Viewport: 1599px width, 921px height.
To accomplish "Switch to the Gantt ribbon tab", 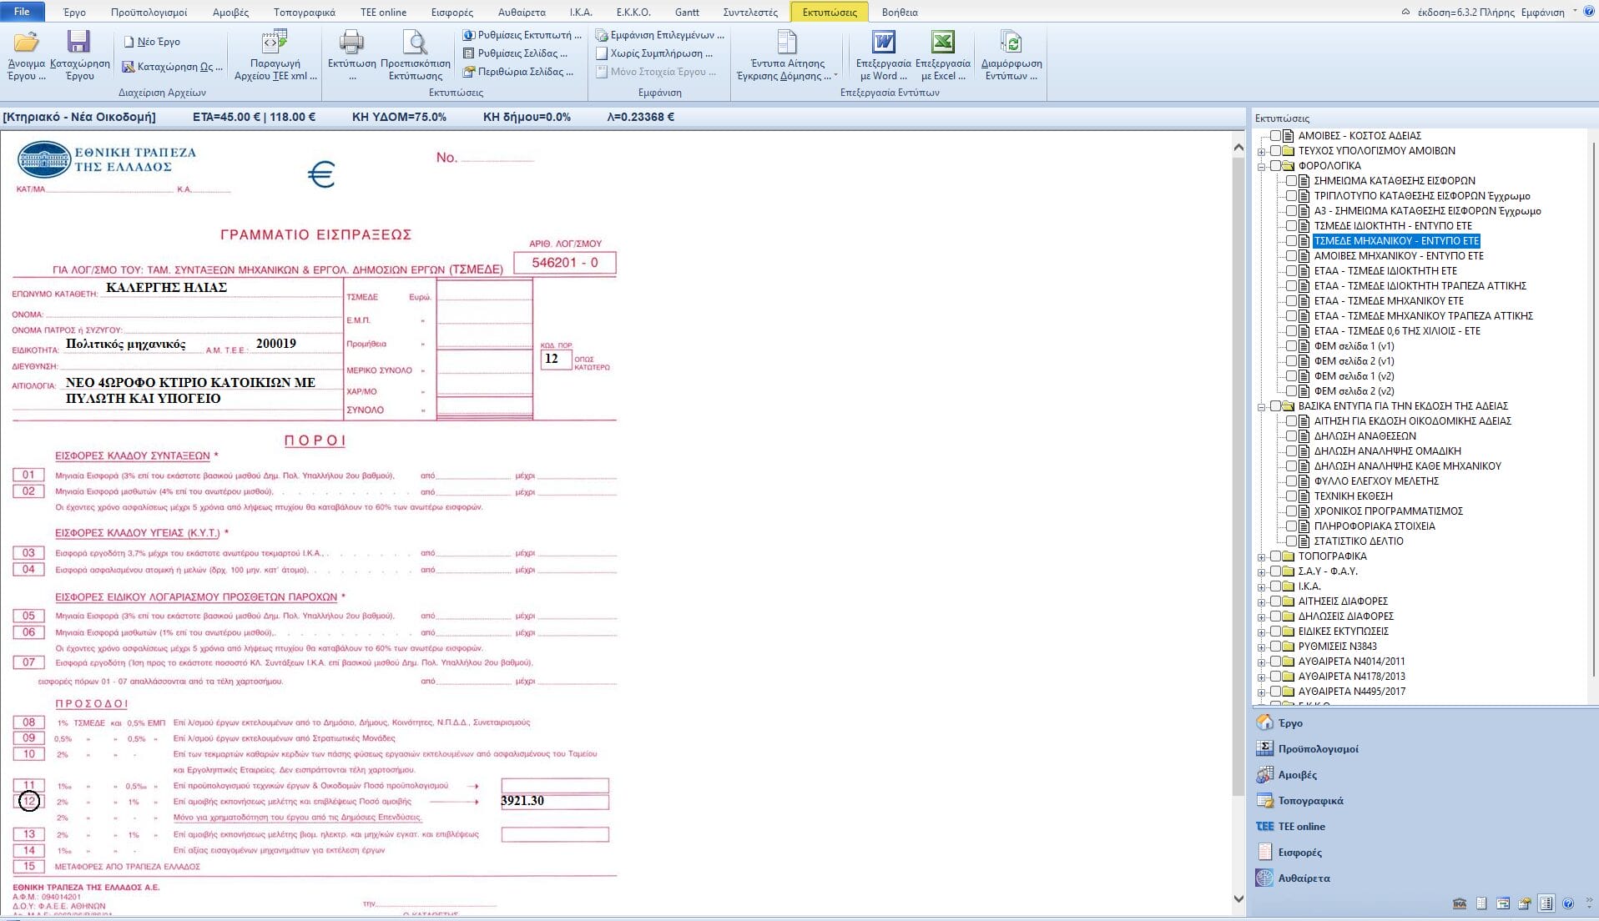I will pyautogui.click(x=687, y=13).
